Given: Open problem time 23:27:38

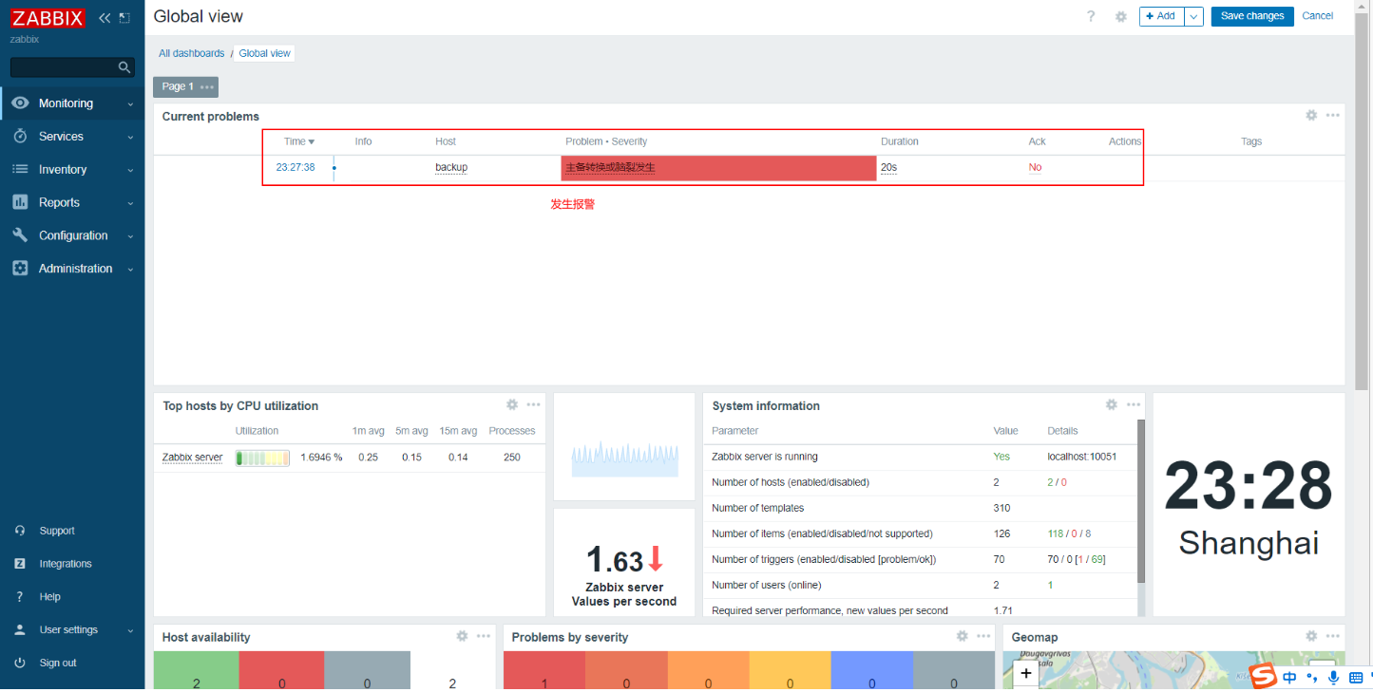Looking at the screenshot, I should click(296, 167).
